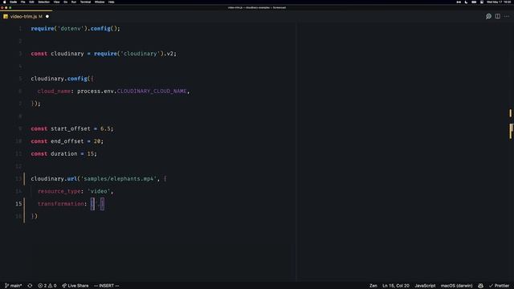Viewport: 514px width, 289px height.
Task: Click the Zen status bar item
Action: 373,286
